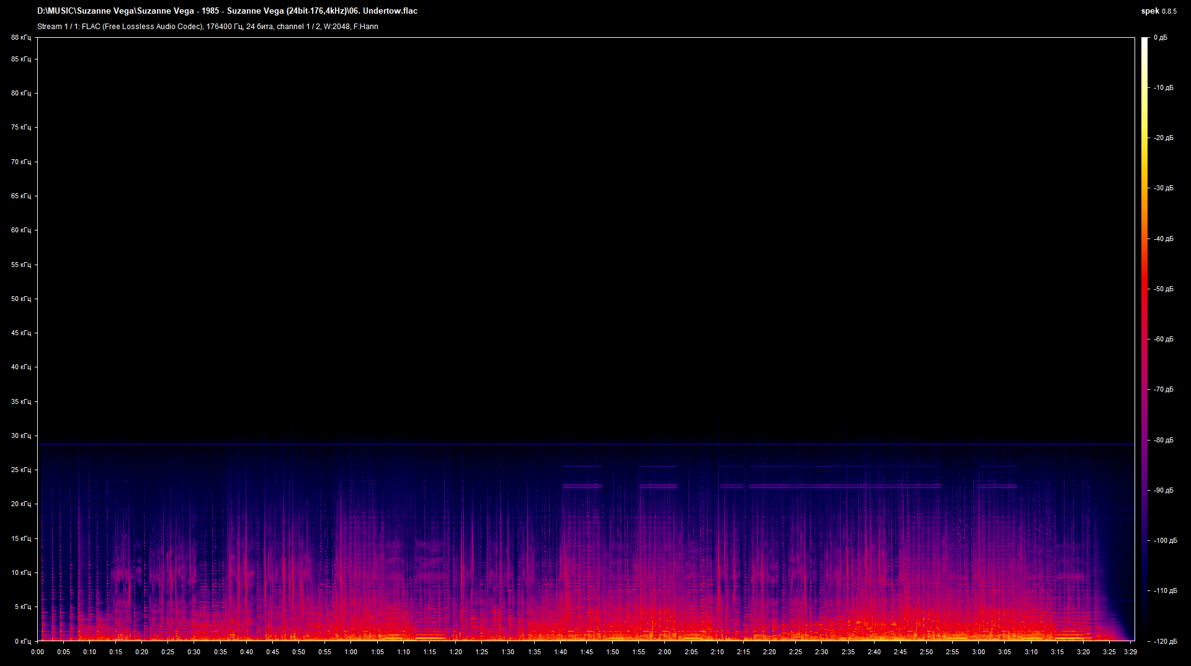Click the 25 кГц frequency label
Screen dimensions: 1191x666
pyautogui.click(x=21, y=470)
